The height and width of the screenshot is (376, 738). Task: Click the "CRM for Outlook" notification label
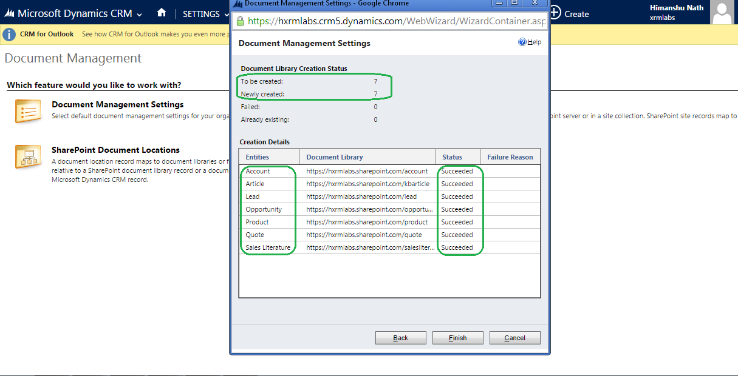(x=47, y=34)
